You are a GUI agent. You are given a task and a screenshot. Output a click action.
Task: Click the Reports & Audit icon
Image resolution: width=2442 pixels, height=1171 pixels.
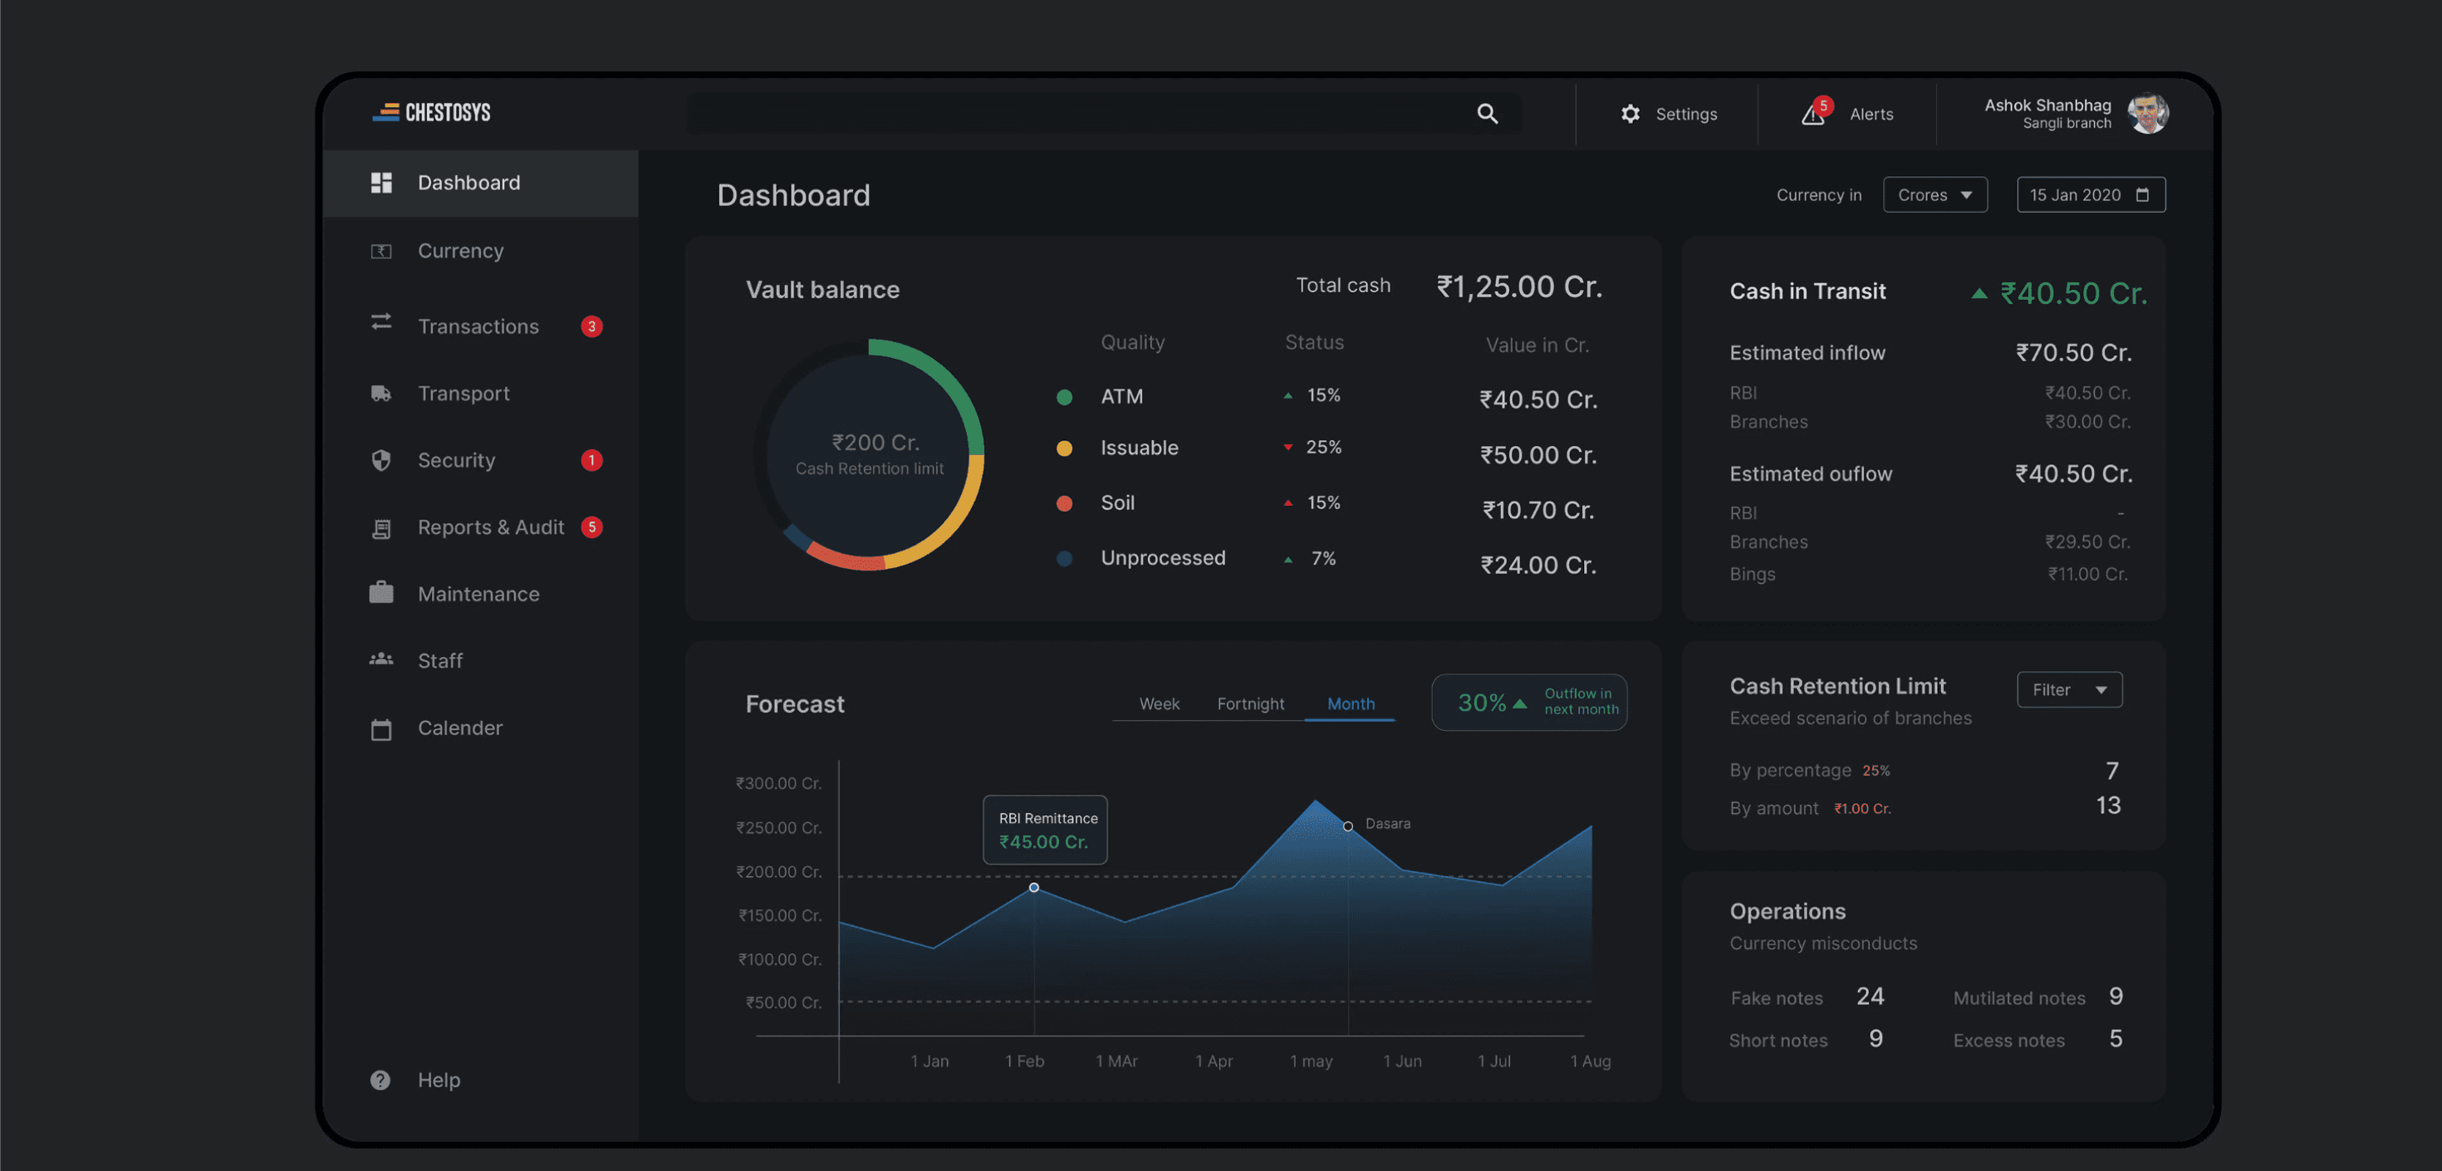coord(381,528)
